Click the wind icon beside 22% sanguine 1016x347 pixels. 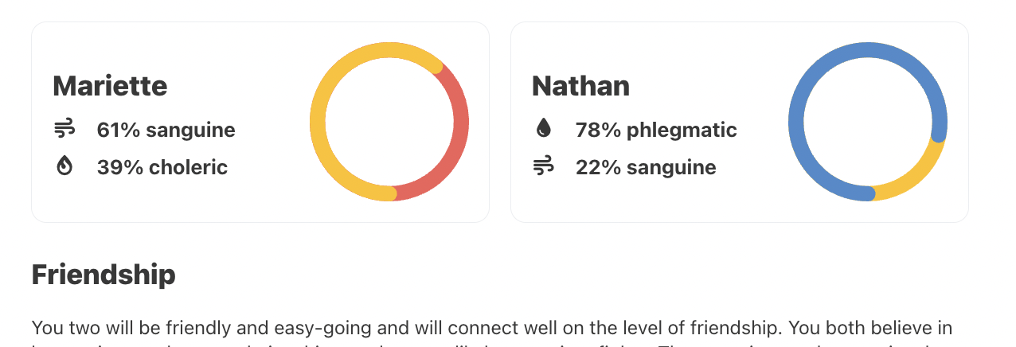[544, 166]
